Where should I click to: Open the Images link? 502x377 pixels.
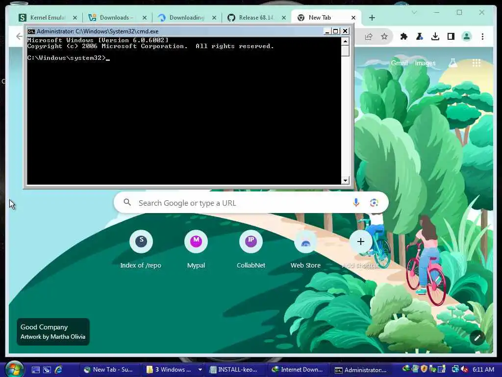click(425, 63)
